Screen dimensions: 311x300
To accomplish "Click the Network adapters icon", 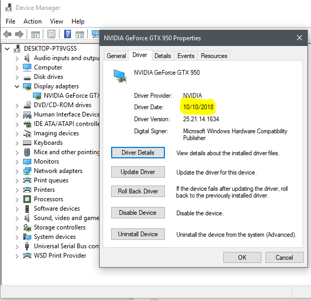I will [27, 171].
